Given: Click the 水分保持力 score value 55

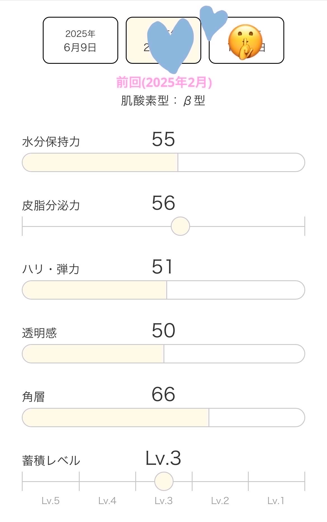Looking at the screenshot, I should coord(163,139).
